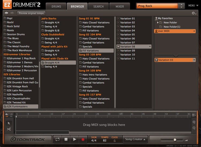The height and width of the screenshot is (147, 201).
Task: Switch to the SEARCH tab
Action: coord(98,6)
